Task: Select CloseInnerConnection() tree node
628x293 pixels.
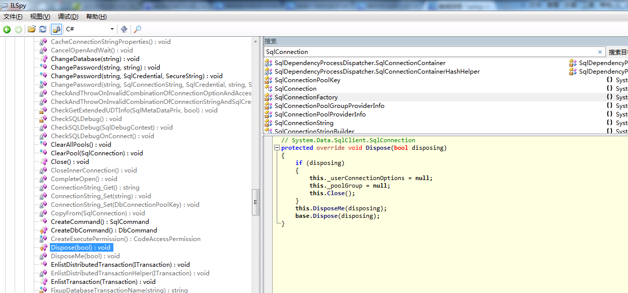Action: click(94, 170)
